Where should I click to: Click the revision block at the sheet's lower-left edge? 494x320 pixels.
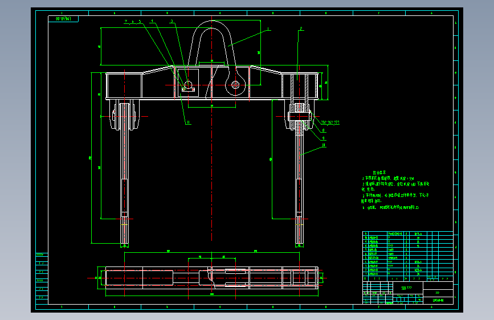point(42,278)
